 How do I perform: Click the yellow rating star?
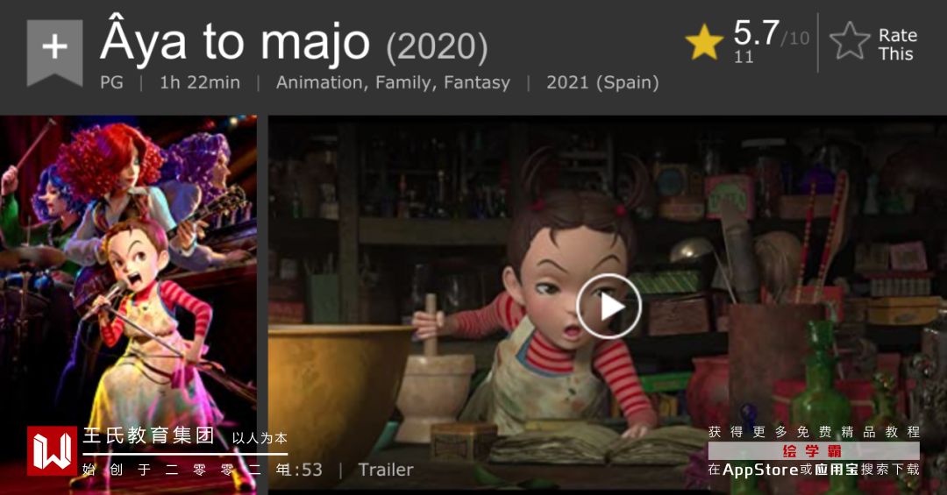(x=704, y=43)
